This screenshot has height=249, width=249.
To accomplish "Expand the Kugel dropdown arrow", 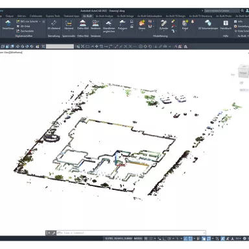I will pyautogui.click(x=185, y=31).
